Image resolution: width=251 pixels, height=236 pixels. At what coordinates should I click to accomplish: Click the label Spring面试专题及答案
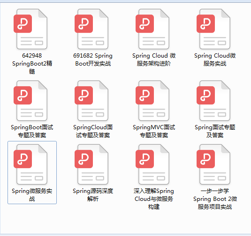(215, 131)
